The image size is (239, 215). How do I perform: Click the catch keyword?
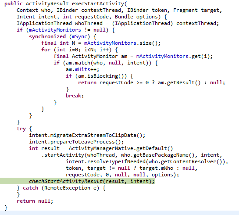[30, 188]
